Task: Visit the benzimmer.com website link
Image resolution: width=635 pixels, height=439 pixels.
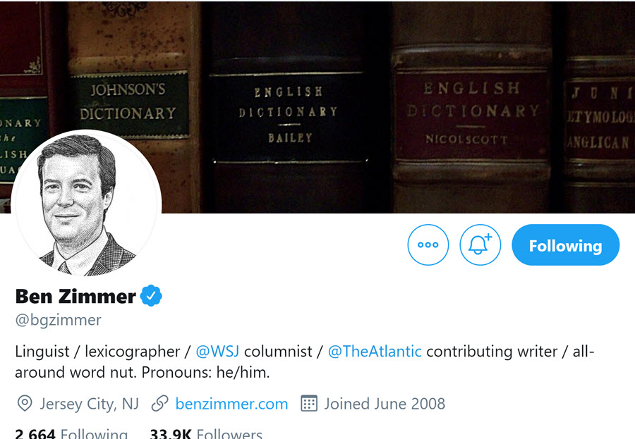Action: pyautogui.click(x=231, y=404)
